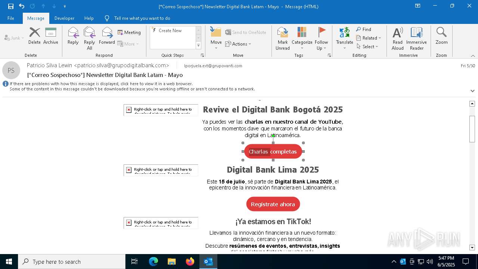Click the volume speaker tray icon
Screen dimensions: 478x269
click(430, 262)
